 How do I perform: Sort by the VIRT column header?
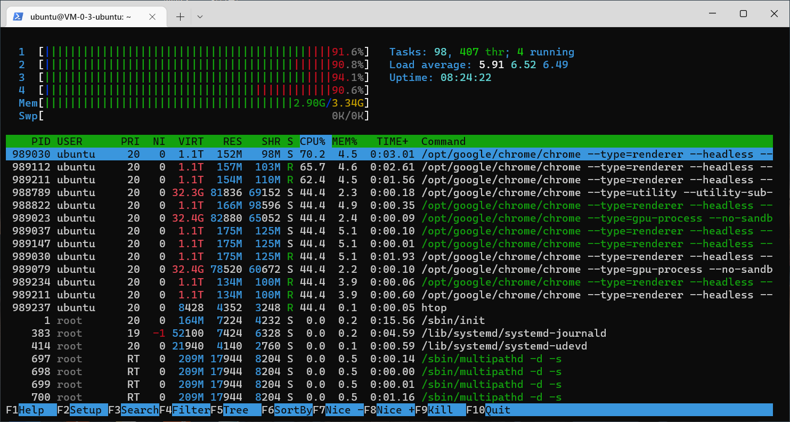click(x=191, y=141)
